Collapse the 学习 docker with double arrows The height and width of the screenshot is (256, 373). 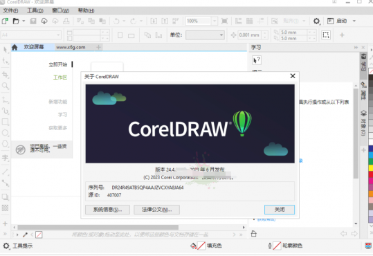click(356, 47)
